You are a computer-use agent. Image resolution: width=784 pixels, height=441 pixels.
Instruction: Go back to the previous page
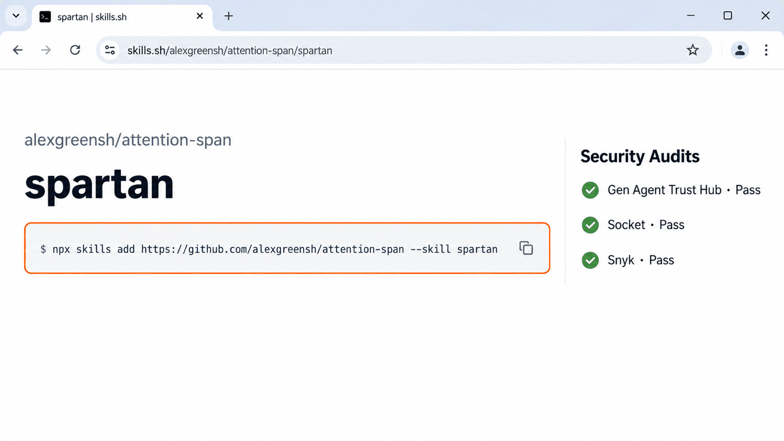[18, 50]
